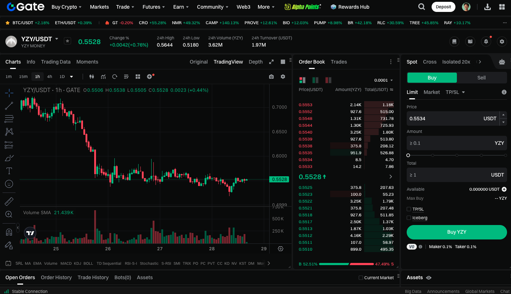This screenshot has height=294, width=511.
Task: Select the crosshair cursor tool
Action: [x=9, y=93]
